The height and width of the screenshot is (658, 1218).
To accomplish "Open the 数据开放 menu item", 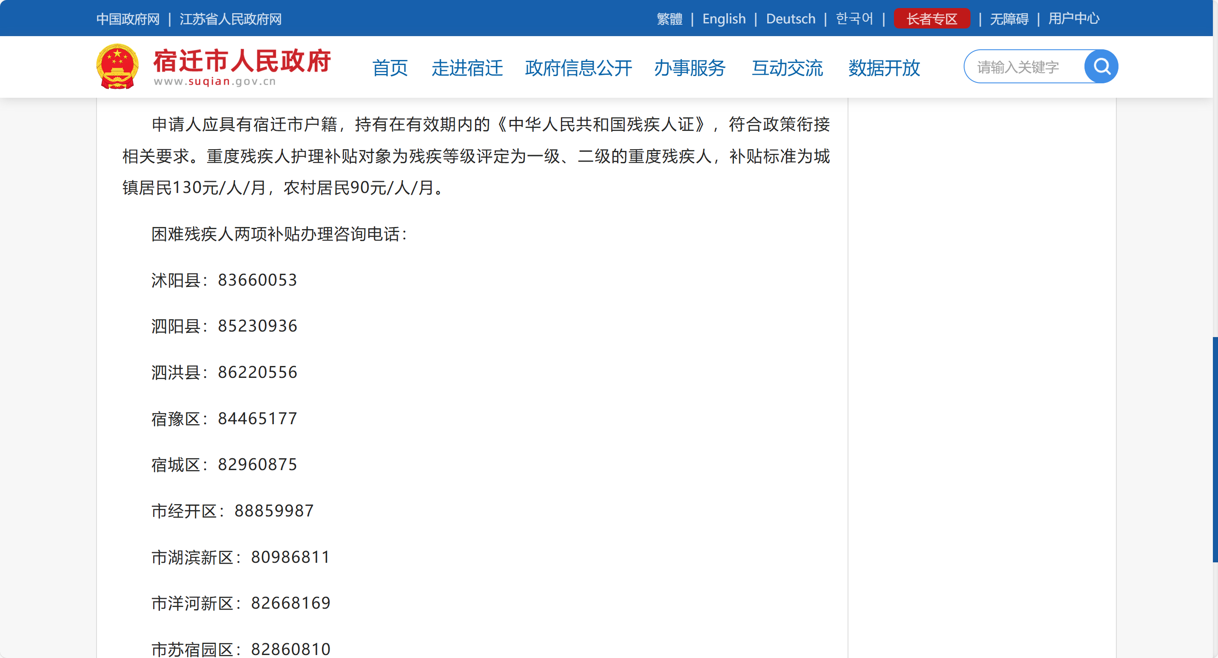I will [884, 68].
